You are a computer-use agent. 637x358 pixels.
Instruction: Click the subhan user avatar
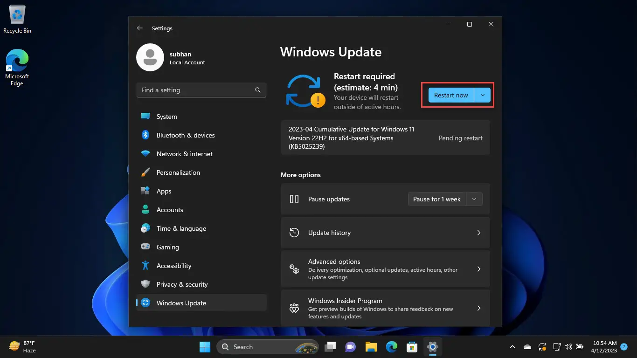click(150, 58)
